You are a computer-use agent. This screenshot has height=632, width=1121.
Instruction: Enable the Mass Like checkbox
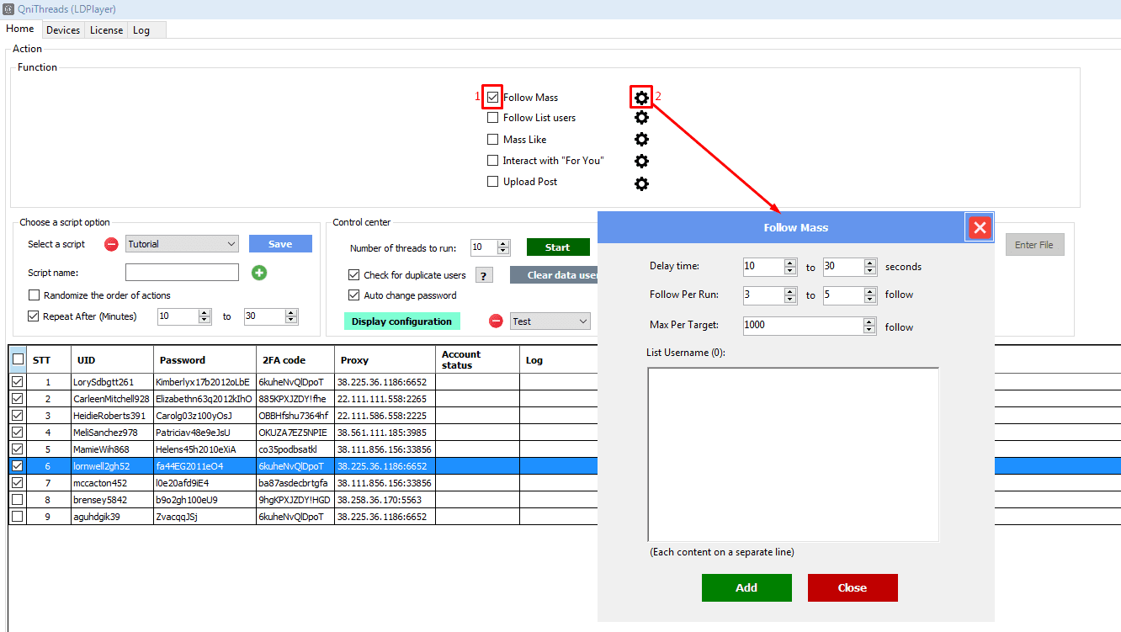[x=493, y=140]
